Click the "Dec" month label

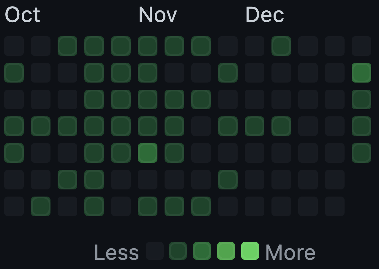click(x=265, y=15)
